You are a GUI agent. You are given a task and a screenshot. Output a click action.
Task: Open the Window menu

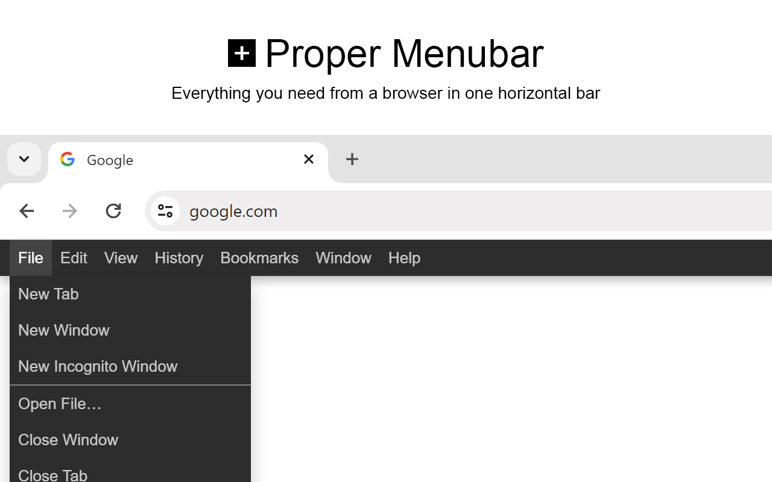(343, 257)
